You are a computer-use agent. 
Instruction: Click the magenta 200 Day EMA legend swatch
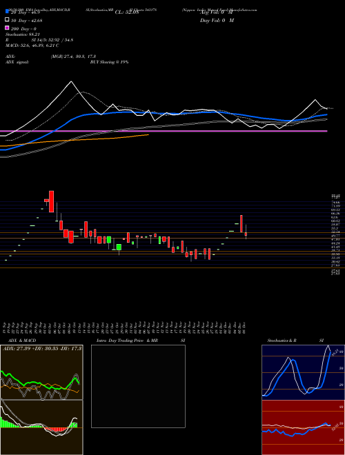click(7, 28)
